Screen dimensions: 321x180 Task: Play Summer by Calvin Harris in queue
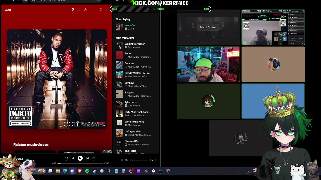click(129, 63)
